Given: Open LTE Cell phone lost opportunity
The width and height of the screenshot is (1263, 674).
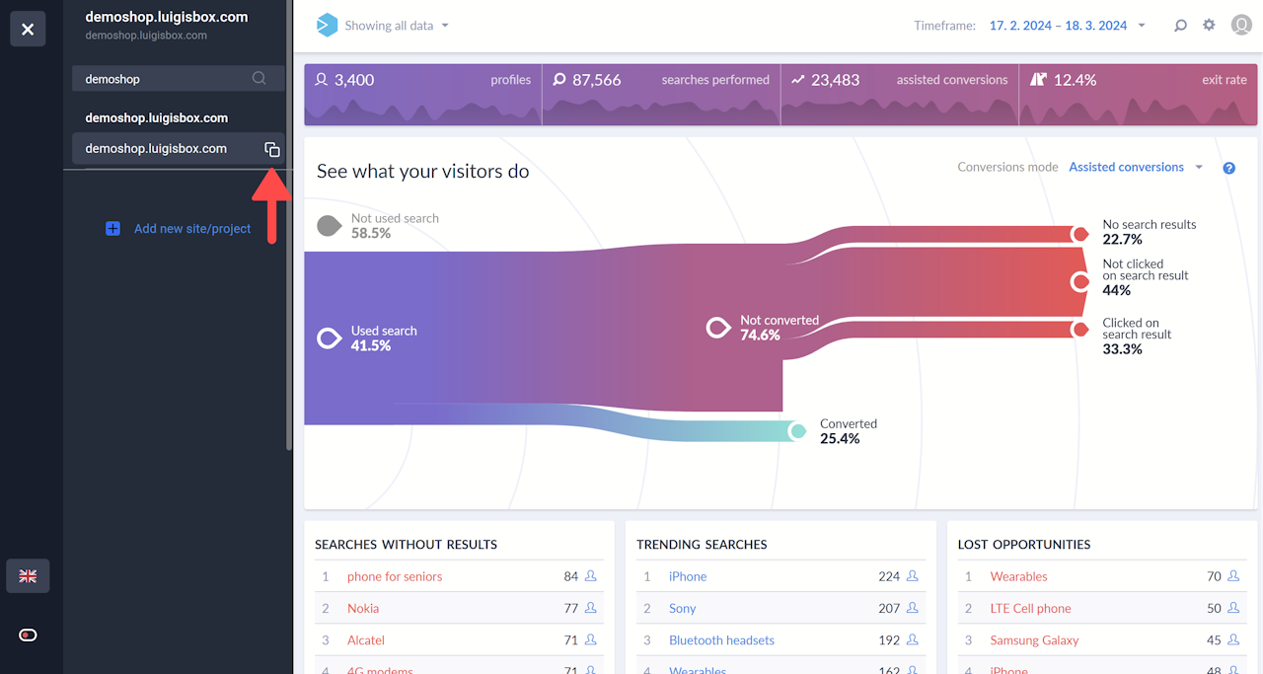Looking at the screenshot, I should tap(1030, 608).
